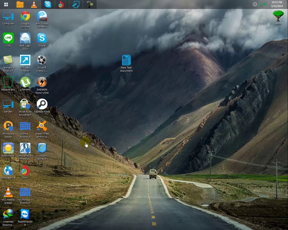Select the DAEMON Tools Ultra icon

(42, 85)
